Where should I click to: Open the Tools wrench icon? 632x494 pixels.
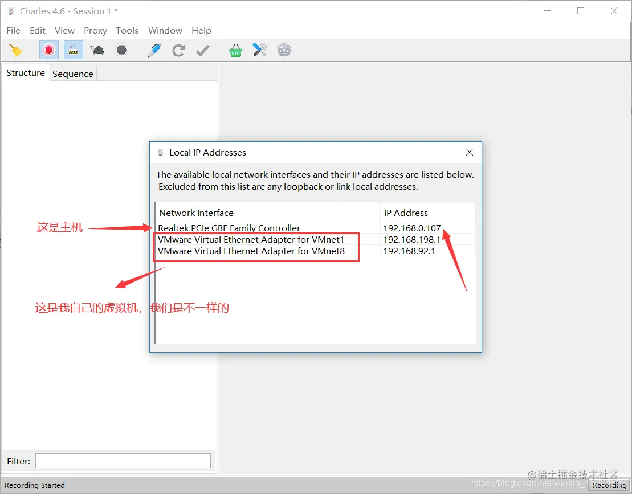[x=259, y=50]
